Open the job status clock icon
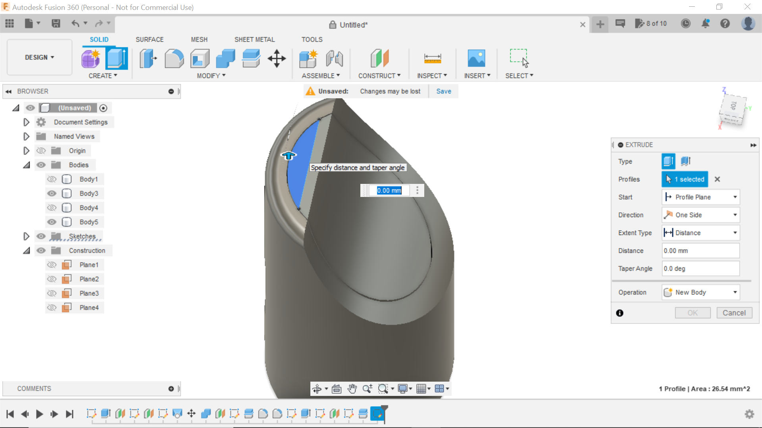Screen dimensions: 762x428 click(x=685, y=24)
